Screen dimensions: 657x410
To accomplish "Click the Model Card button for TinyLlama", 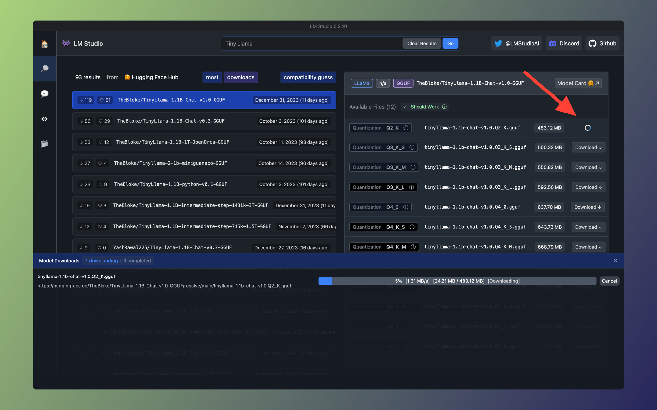I will tap(578, 83).
